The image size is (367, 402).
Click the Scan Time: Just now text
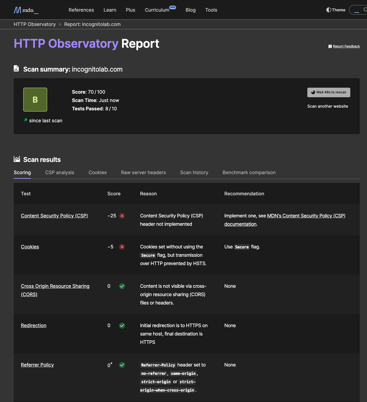pos(95,100)
